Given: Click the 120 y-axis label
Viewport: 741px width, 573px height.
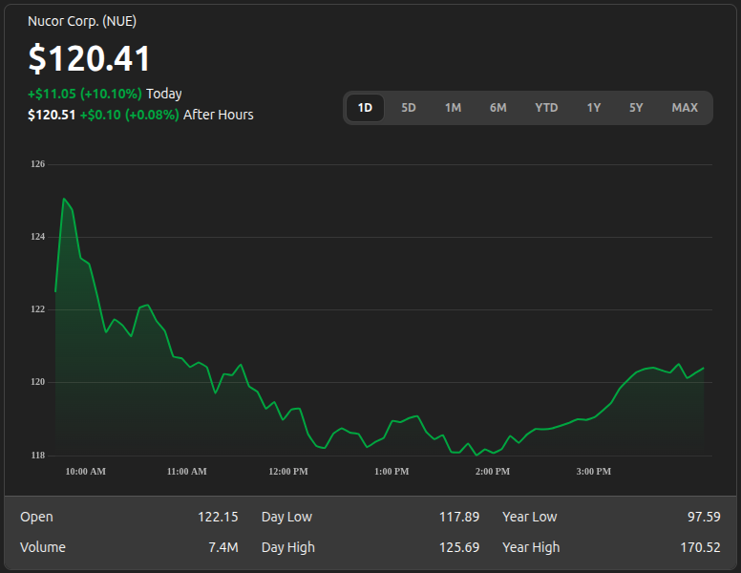Looking at the screenshot, I should click(x=38, y=382).
